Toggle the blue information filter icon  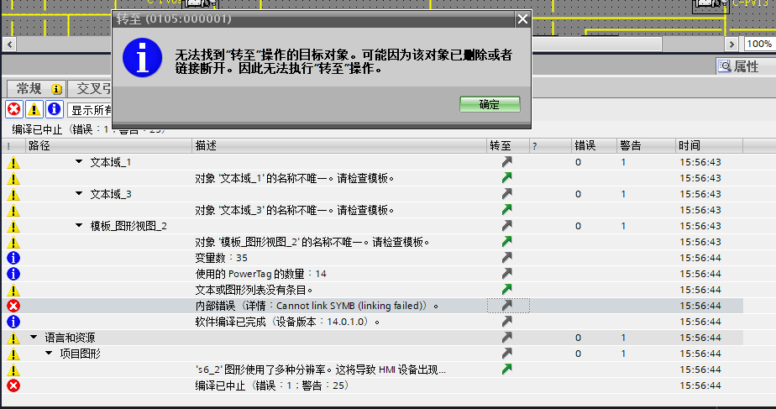point(54,109)
